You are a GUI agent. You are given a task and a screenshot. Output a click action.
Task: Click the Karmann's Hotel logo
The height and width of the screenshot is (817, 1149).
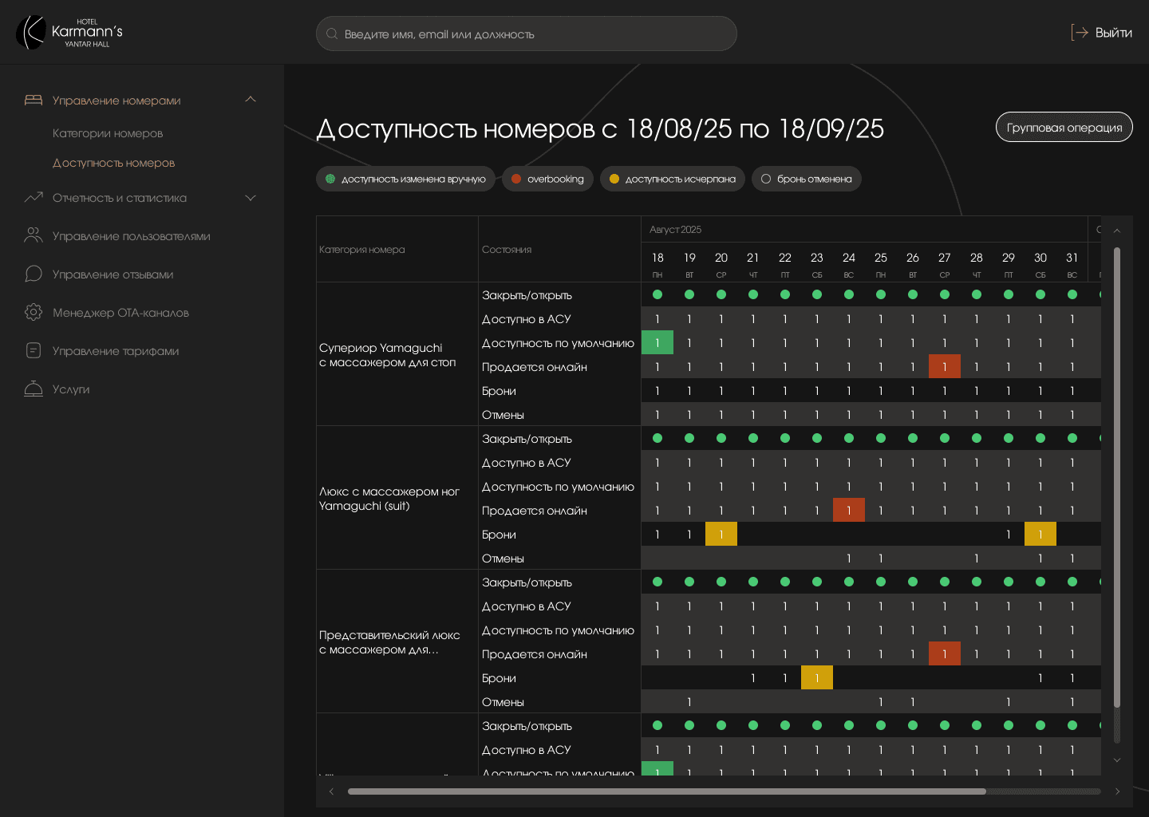69,33
